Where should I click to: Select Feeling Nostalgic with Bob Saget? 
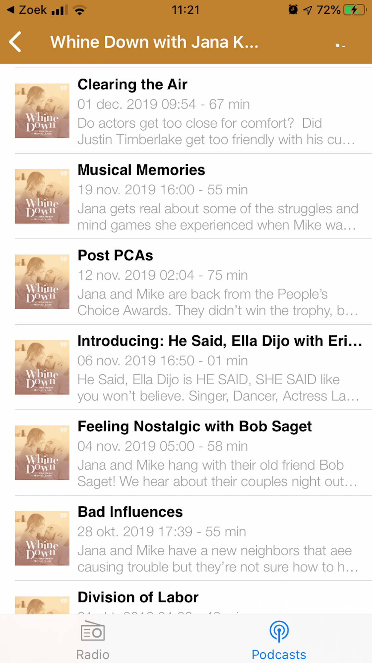click(216, 453)
